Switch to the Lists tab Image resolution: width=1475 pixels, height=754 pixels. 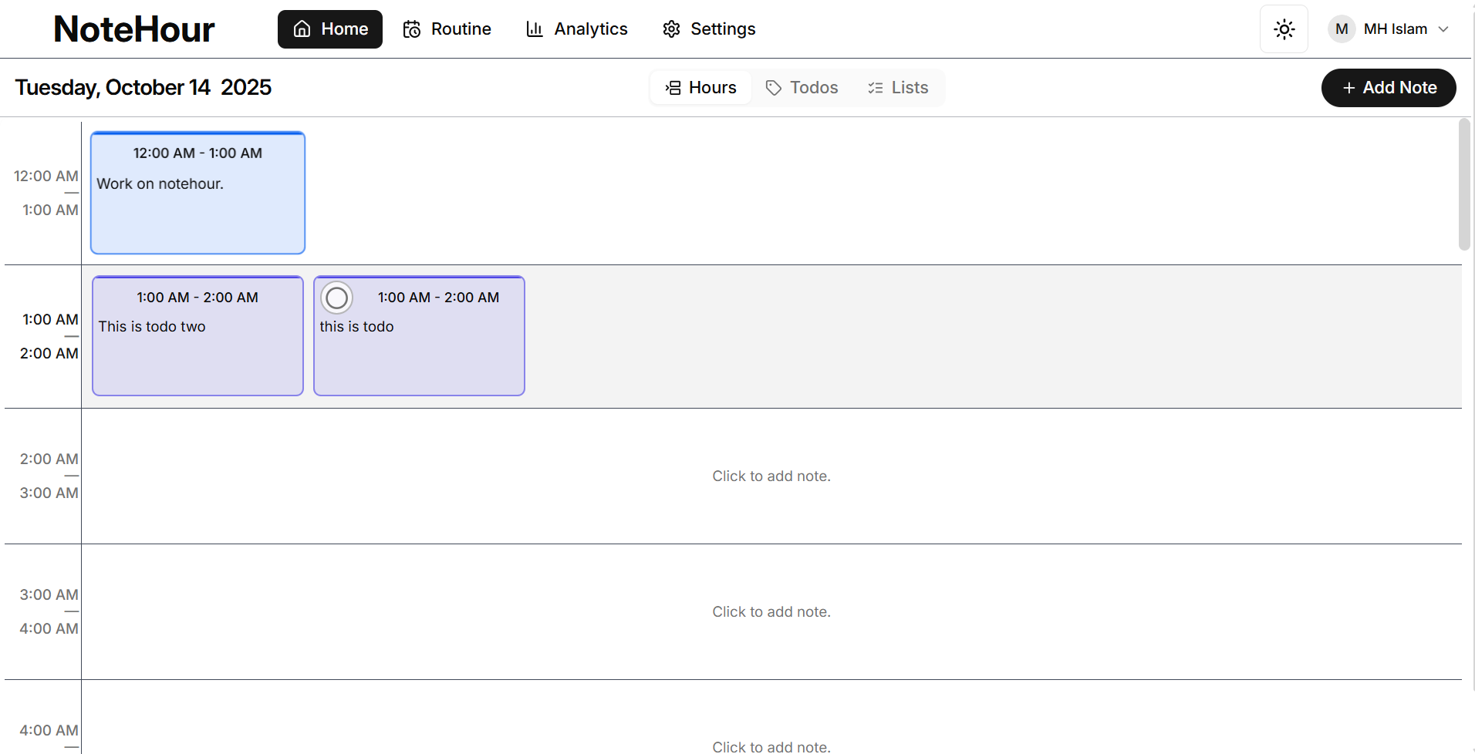click(897, 88)
